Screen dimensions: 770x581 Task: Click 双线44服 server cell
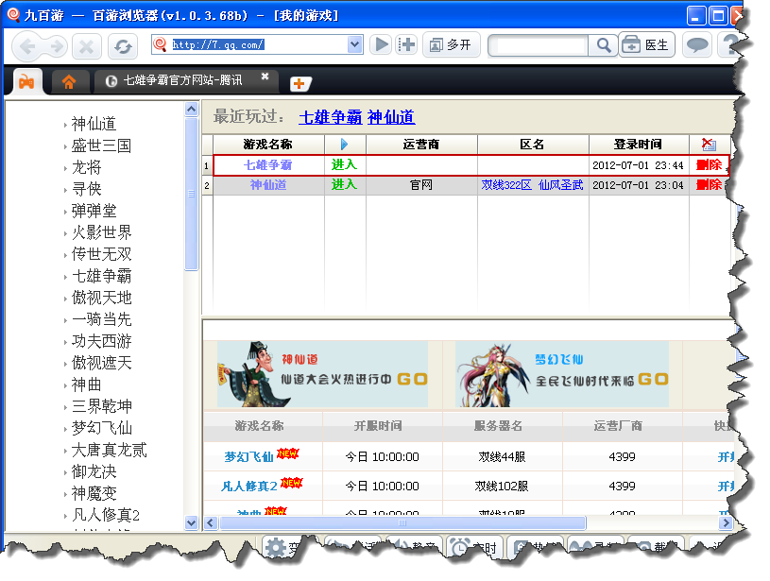coord(502,457)
